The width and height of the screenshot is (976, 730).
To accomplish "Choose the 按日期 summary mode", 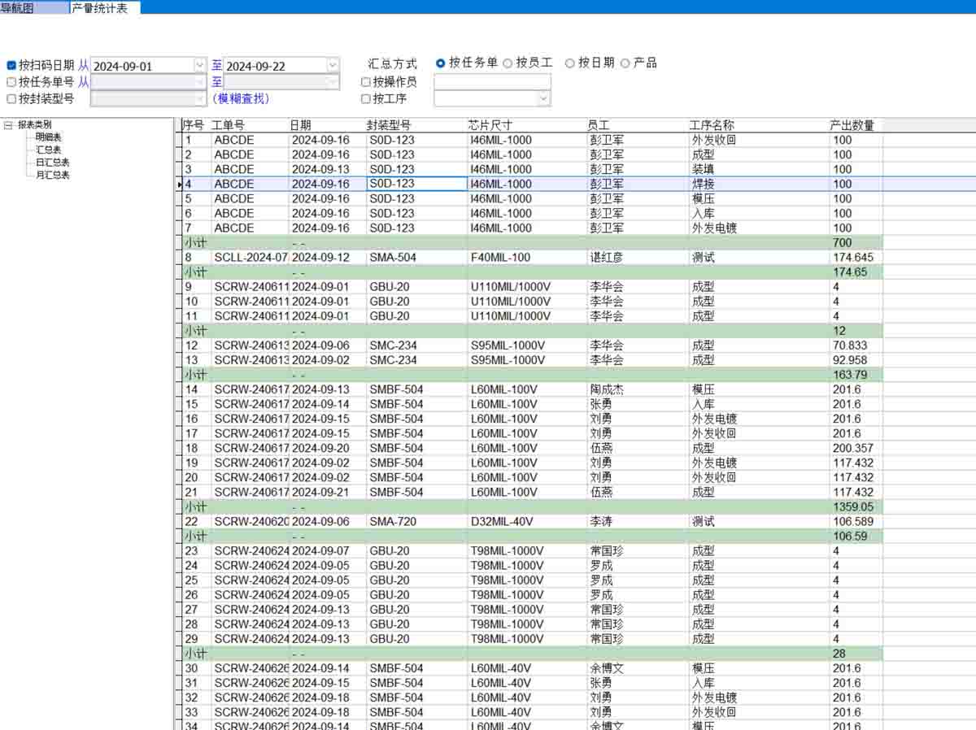I will pyautogui.click(x=570, y=63).
